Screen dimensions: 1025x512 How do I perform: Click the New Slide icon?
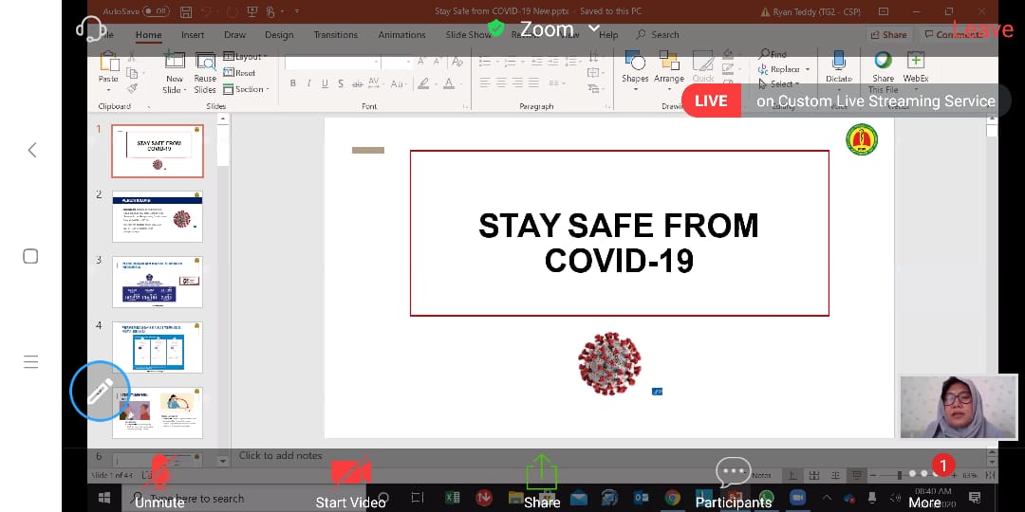[x=174, y=60]
